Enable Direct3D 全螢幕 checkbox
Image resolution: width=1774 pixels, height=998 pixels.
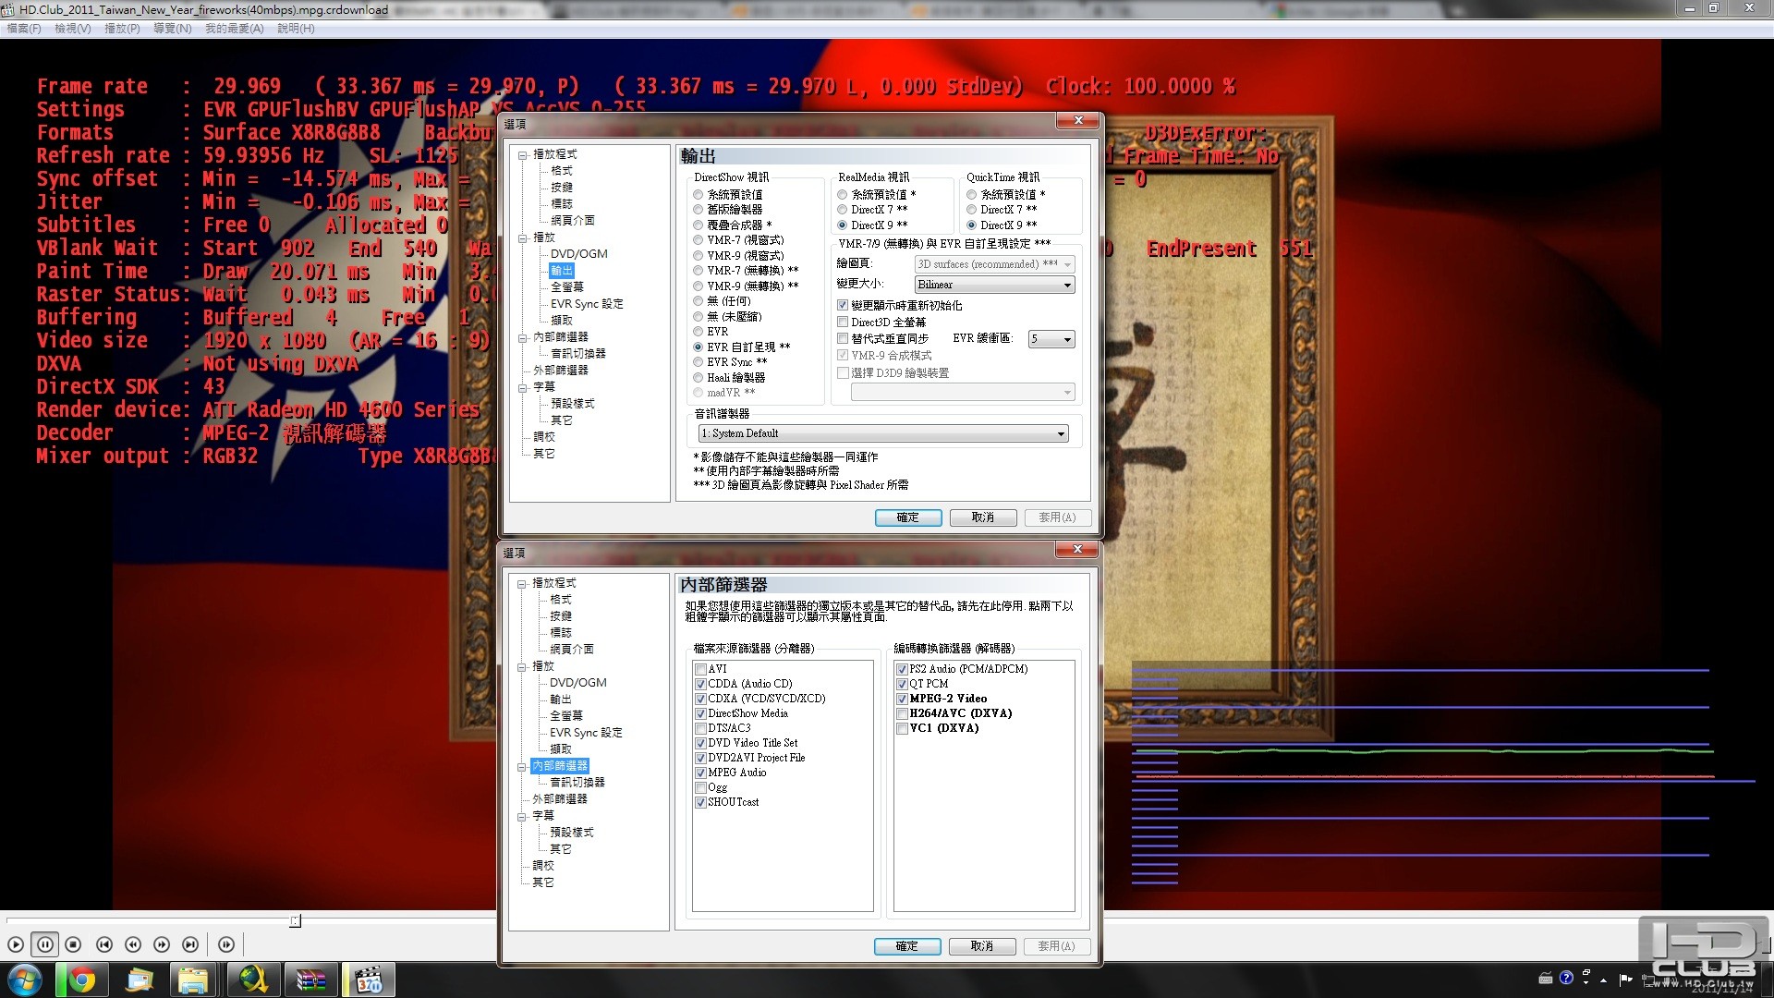[x=843, y=323]
